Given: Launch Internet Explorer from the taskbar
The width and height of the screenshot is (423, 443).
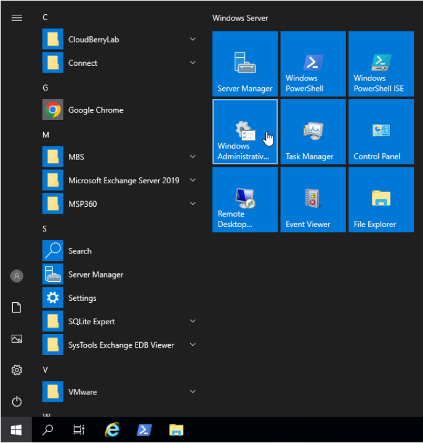Looking at the screenshot, I should (112, 430).
